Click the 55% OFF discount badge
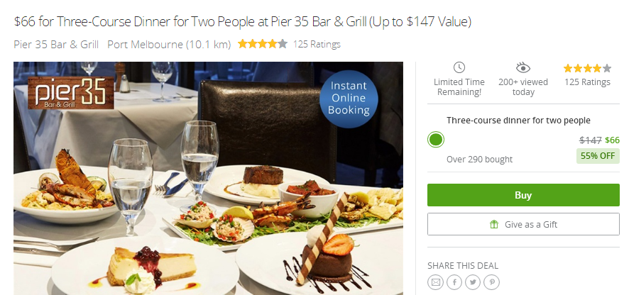Viewport: 624px width, 295px height. tap(598, 156)
